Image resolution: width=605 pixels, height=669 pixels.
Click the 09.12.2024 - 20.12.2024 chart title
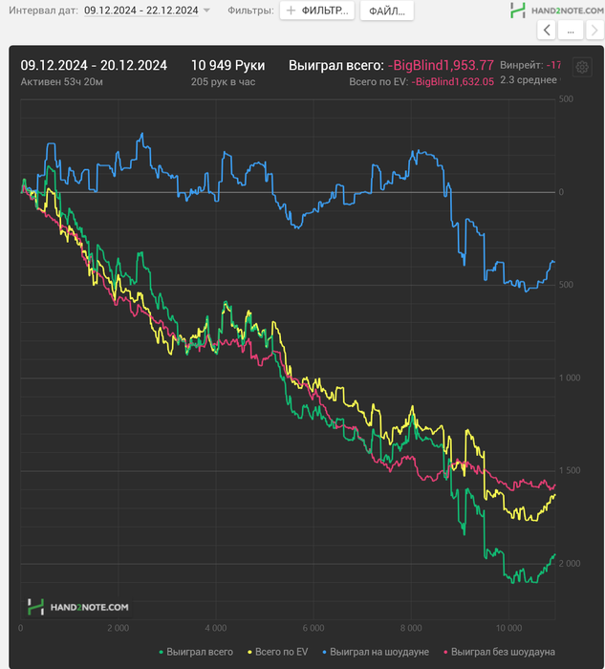point(94,66)
